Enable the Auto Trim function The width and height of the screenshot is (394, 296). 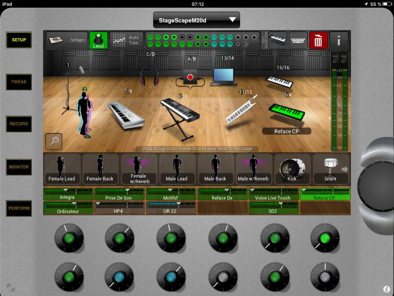126,40
